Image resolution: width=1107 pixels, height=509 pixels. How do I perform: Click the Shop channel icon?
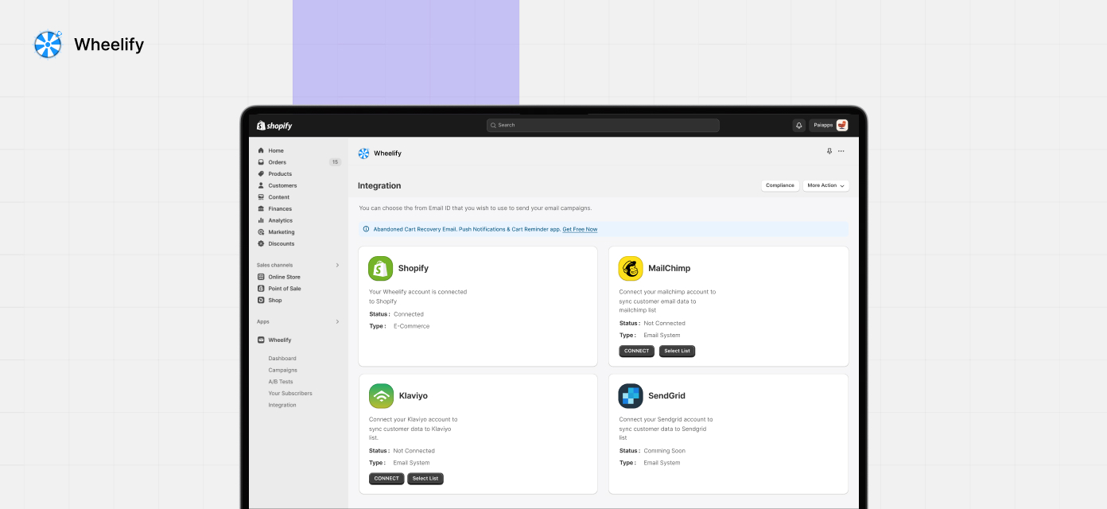(261, 300)
